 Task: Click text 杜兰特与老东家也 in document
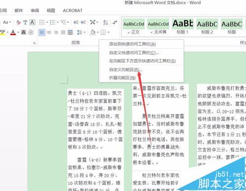tap(160, 175)
